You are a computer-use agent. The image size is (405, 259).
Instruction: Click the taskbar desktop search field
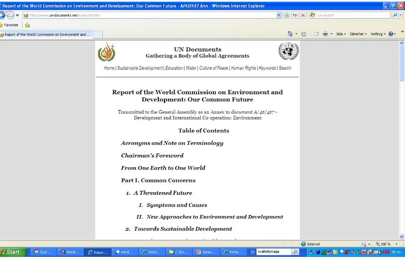point(274,251)
